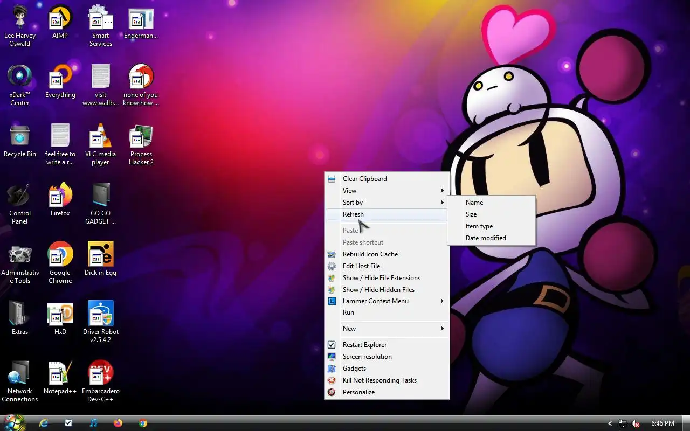Select the Everything search shortcut
Image resolution: width=690 pixels, height=431 pixels.
[x=60, y=82]
